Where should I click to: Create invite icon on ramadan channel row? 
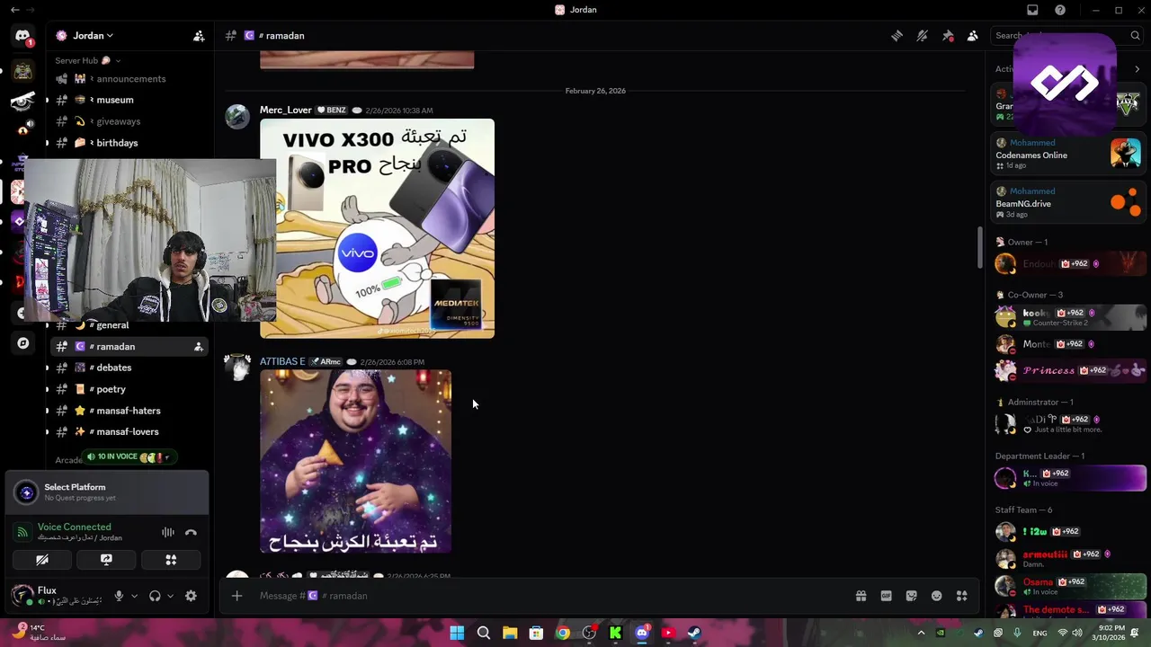(198, 347)
